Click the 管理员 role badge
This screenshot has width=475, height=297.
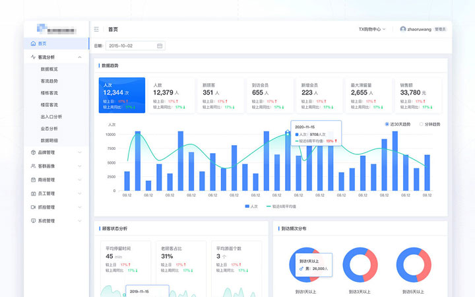(440, 29)
